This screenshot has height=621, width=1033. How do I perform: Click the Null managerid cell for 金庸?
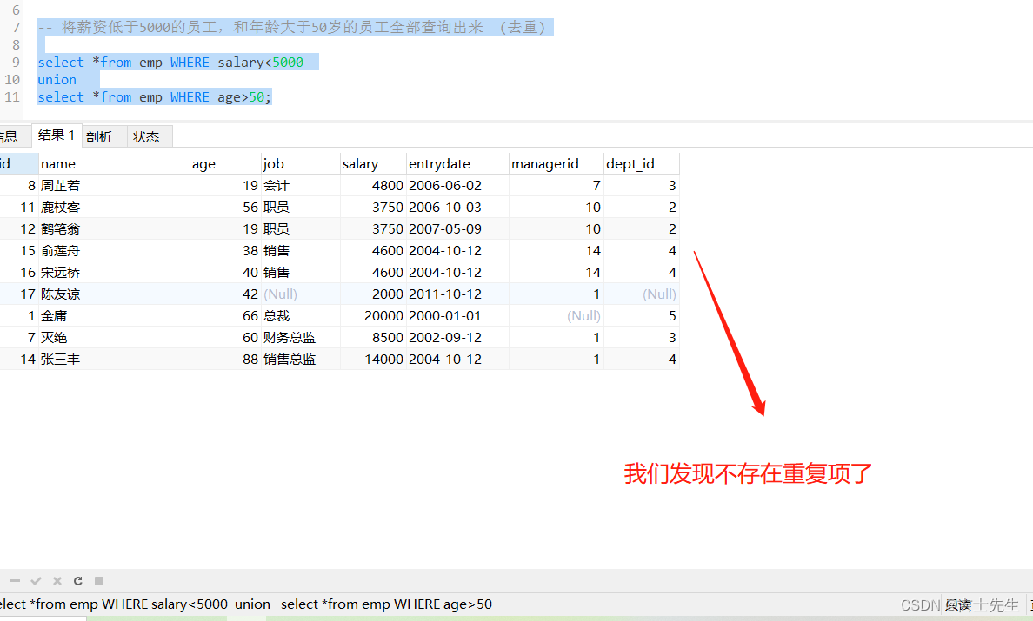[556, 316]
